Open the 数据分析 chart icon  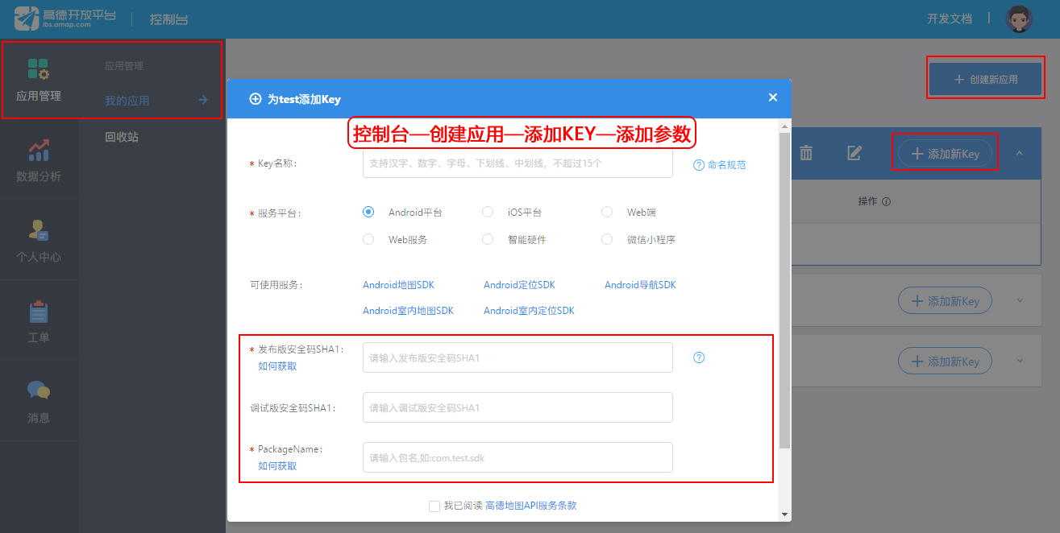(39, 150)
